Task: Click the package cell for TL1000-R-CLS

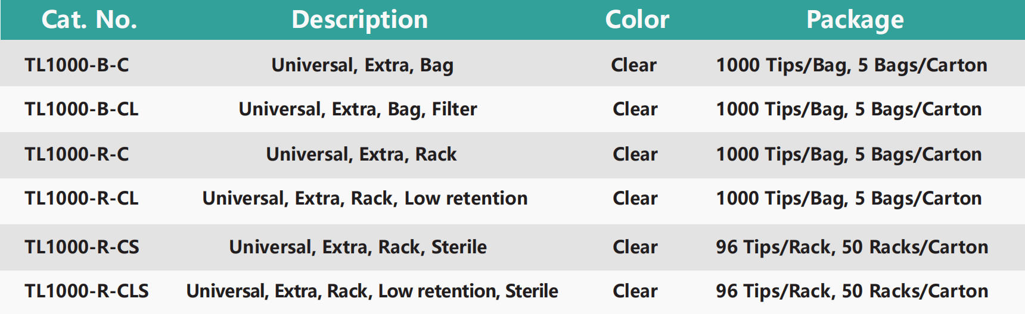Action: [x=852, y=291]
